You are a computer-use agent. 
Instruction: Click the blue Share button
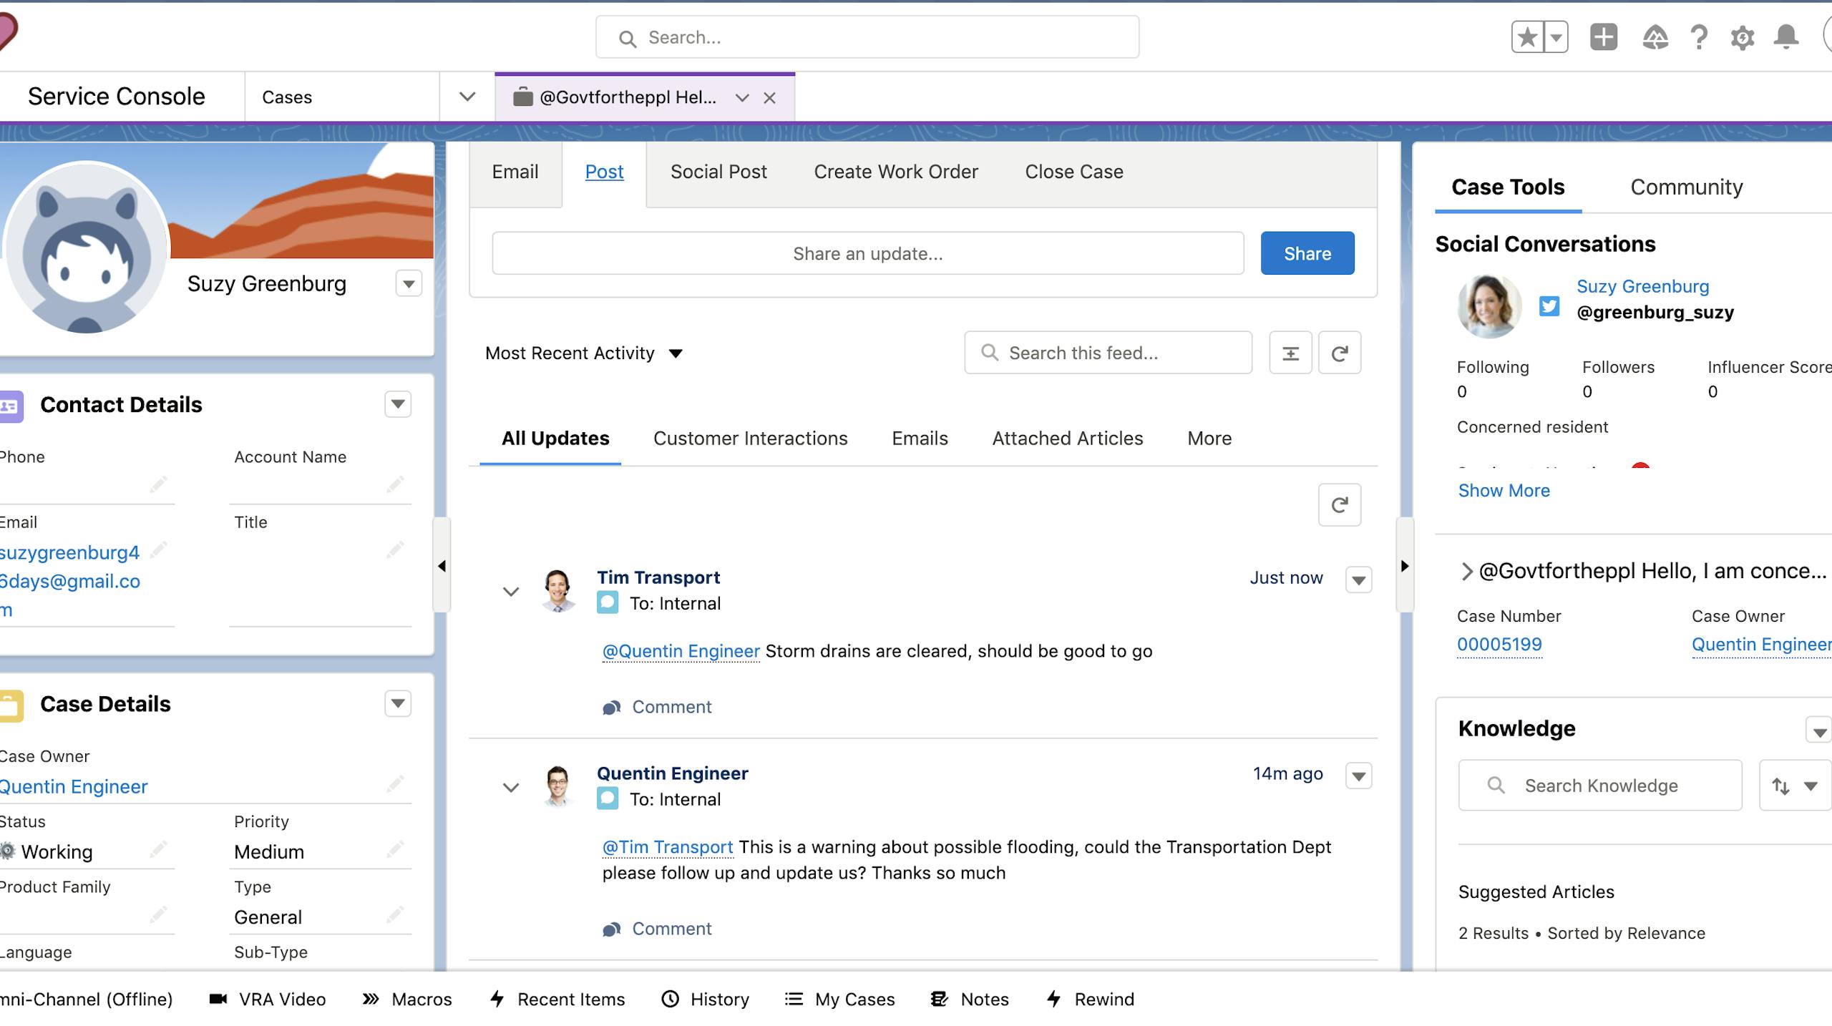point(1307,253)
